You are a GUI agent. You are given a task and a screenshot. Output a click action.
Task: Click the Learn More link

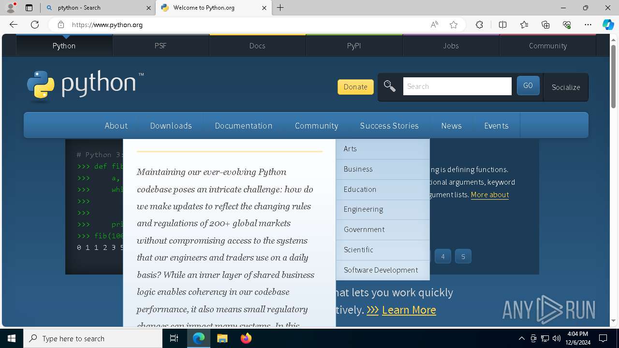[409, 310]
